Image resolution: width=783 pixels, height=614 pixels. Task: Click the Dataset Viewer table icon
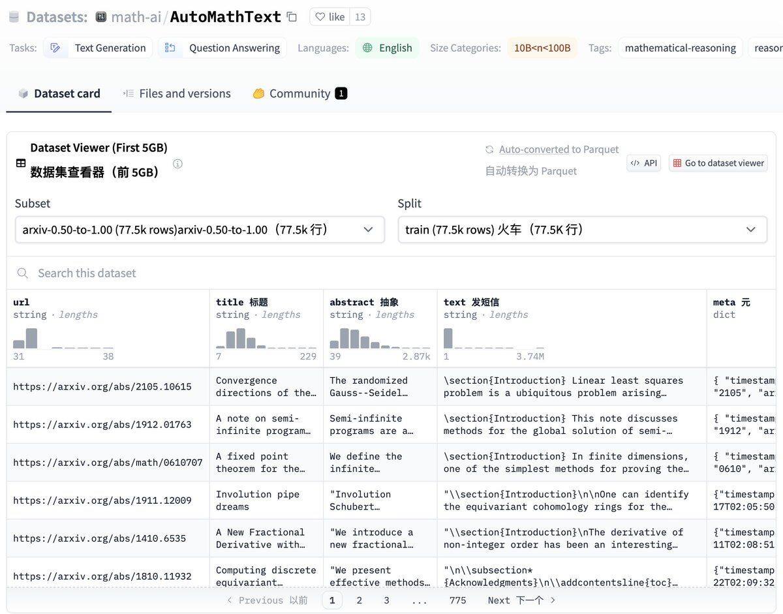pyautogui.click(x=21, y=163)
